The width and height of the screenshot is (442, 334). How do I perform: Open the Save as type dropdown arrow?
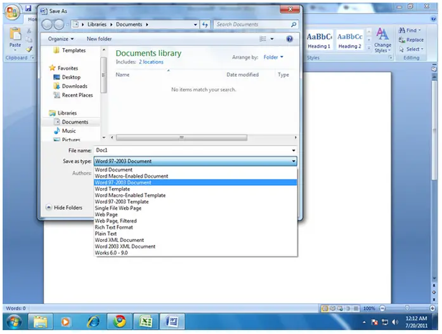click(x=294, y=161)
